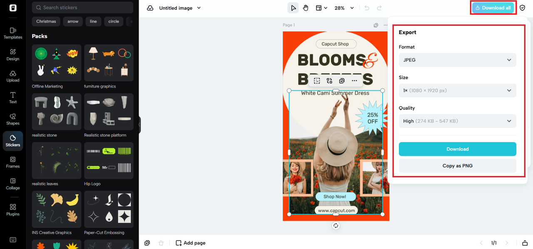Open the shield protection icon
This screenshot has height=249, width=533.
click(x=523, y=7)
